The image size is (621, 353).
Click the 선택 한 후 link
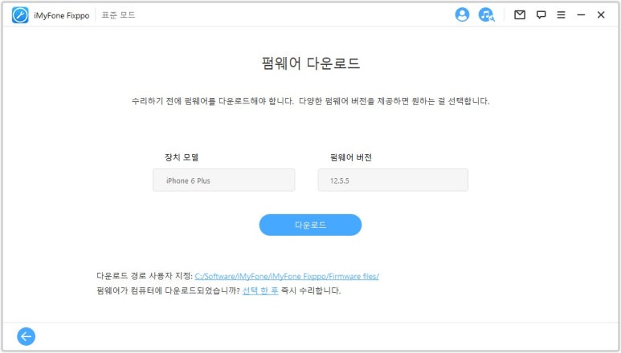pyautogui.click(x=260, y=290)
